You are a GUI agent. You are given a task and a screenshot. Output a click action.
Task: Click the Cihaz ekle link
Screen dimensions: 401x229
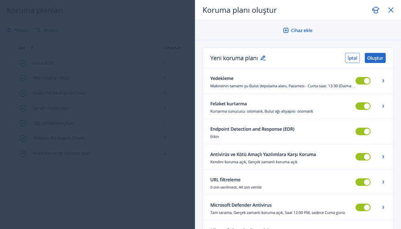pos(302,30)
